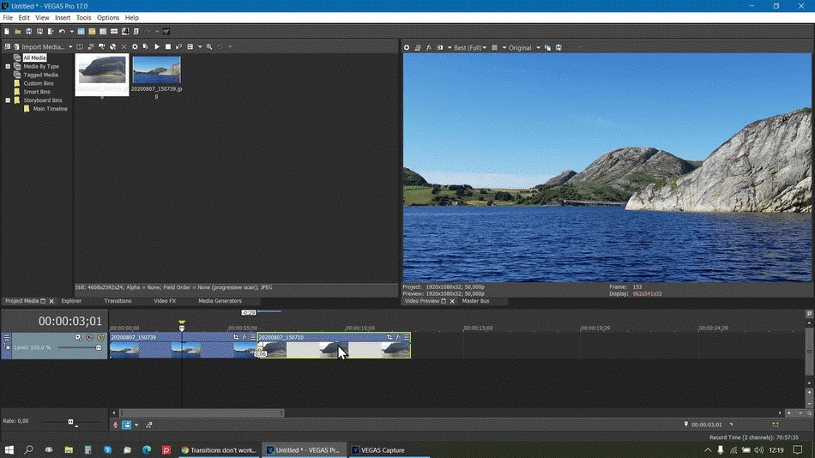Click the track Level slider handle
Screen dimensions: 815x458
click(x=99, y=347)
